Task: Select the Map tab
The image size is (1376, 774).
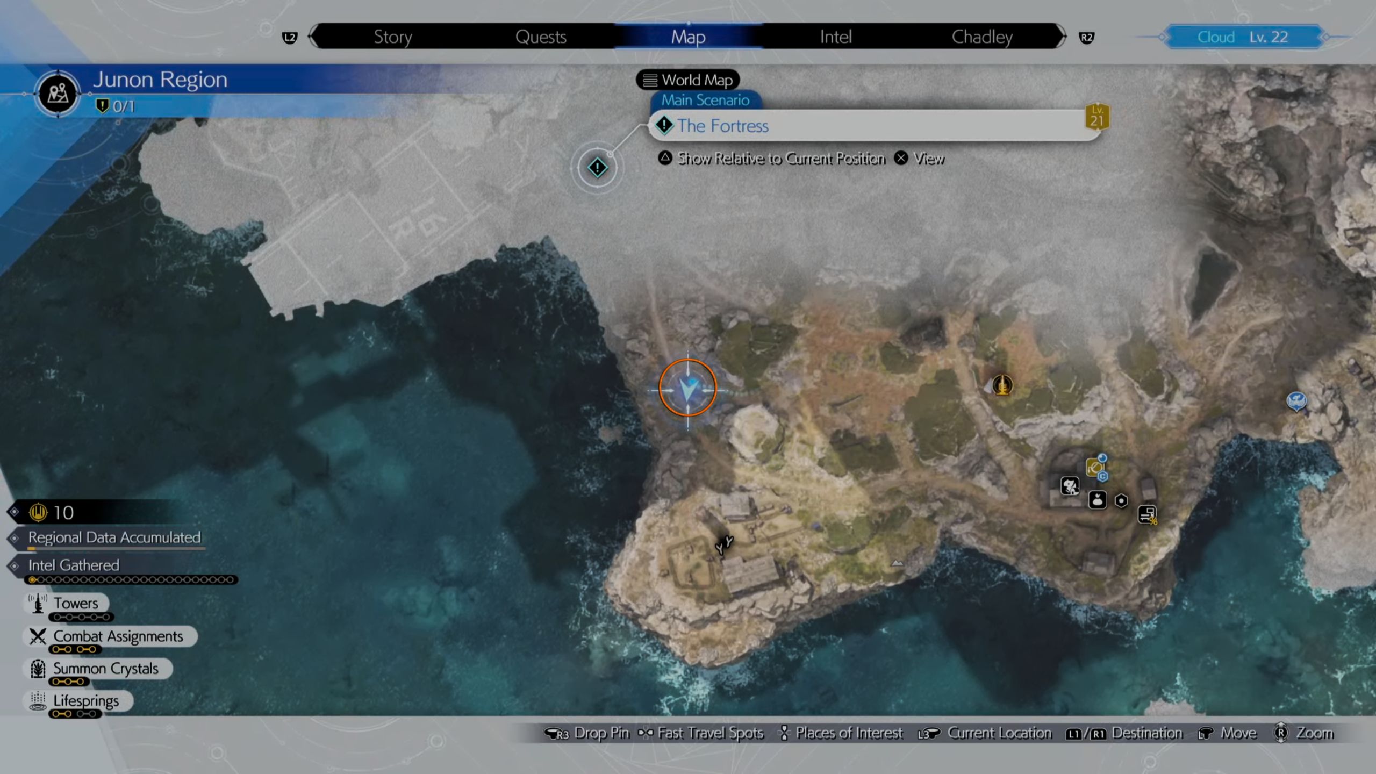Action: click(689, 37)
